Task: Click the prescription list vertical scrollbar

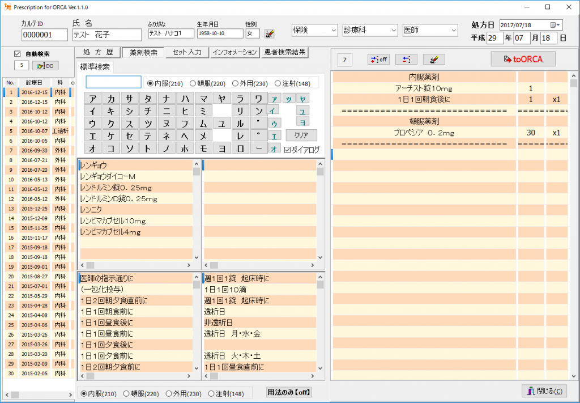Action: 574,227
